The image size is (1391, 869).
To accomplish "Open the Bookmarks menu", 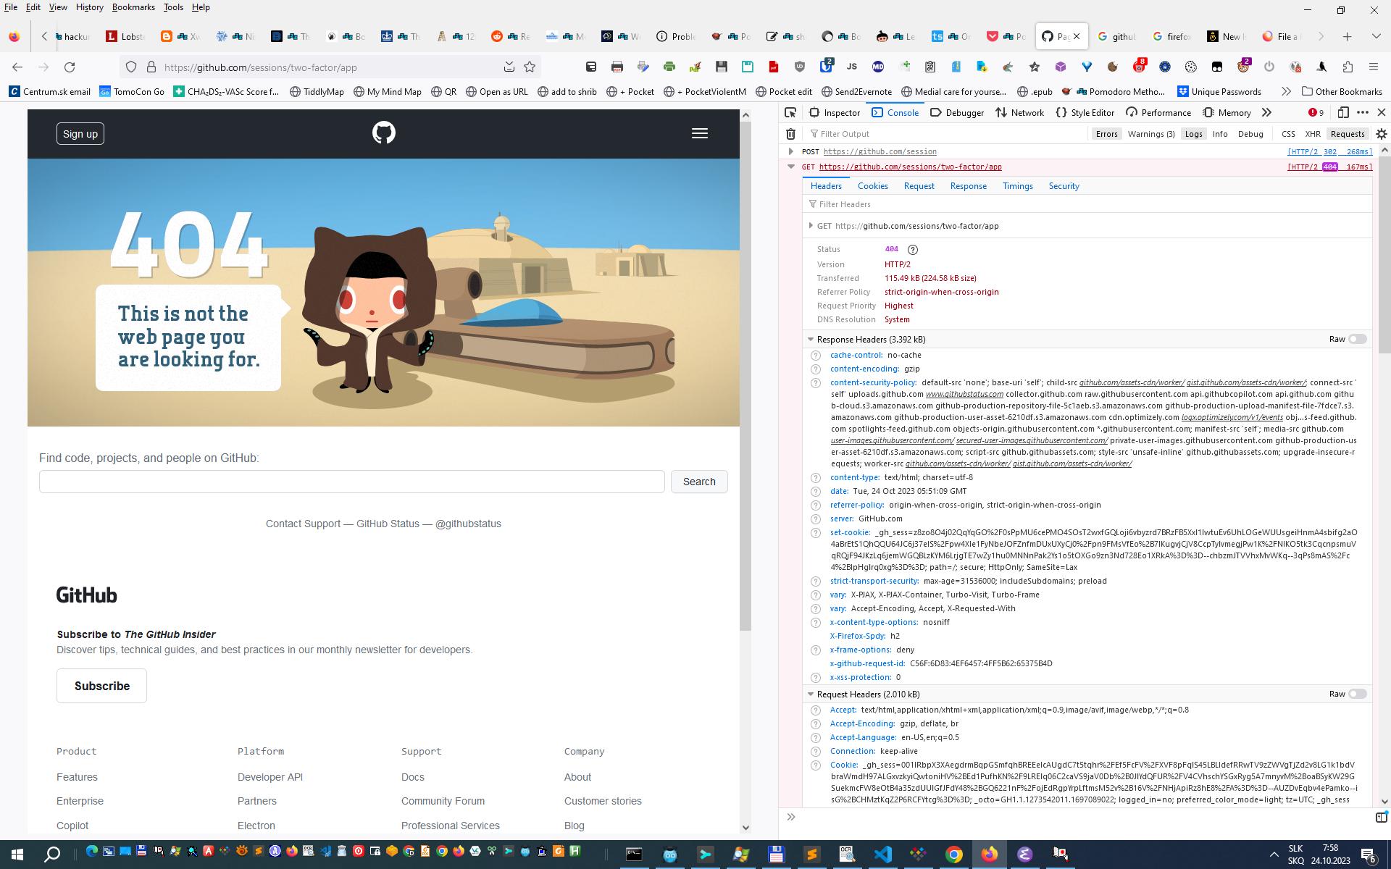I will click(x=133, y=7).
